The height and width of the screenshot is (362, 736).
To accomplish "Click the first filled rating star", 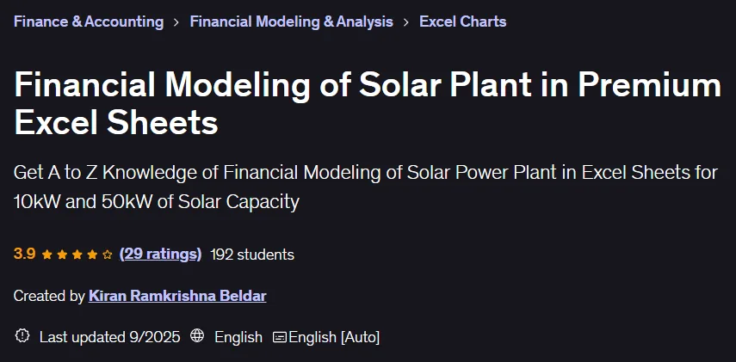I will pos(47,255).
